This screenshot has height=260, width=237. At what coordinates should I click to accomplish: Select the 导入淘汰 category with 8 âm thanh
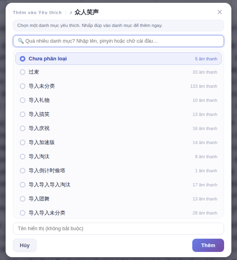pos(23,157)
